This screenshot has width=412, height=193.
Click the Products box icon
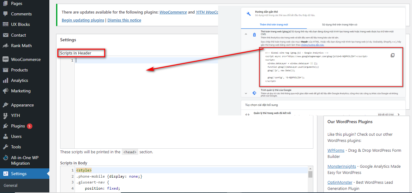click(6, 70)
